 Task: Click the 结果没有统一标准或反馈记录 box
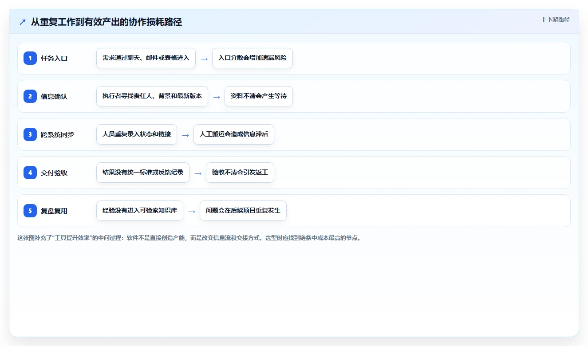[x=143, y=173]
